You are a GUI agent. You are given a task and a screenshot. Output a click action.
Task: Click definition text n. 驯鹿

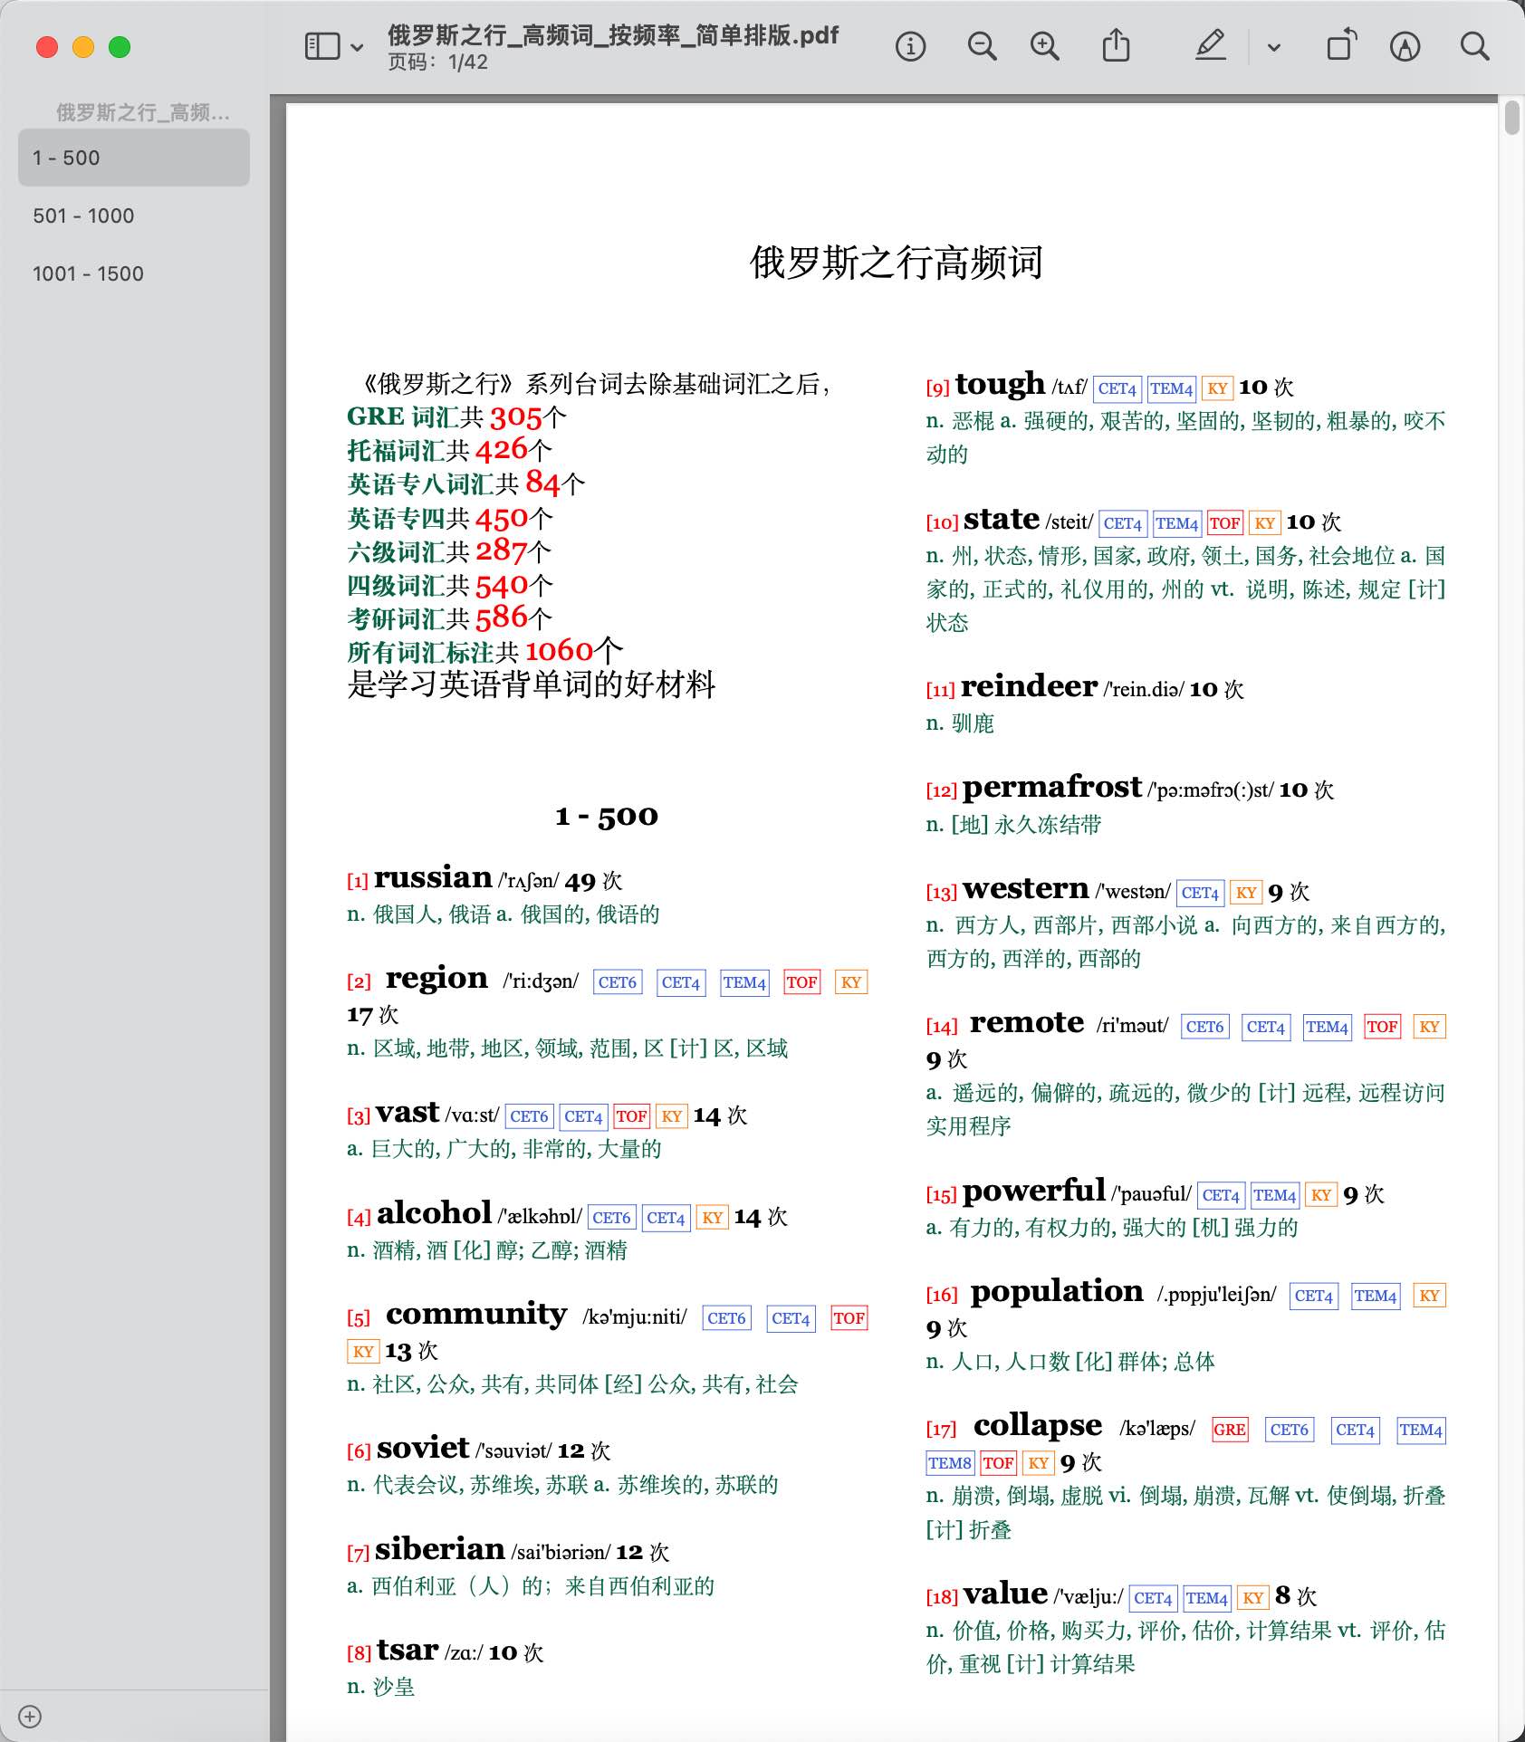[x=960, y=723]
